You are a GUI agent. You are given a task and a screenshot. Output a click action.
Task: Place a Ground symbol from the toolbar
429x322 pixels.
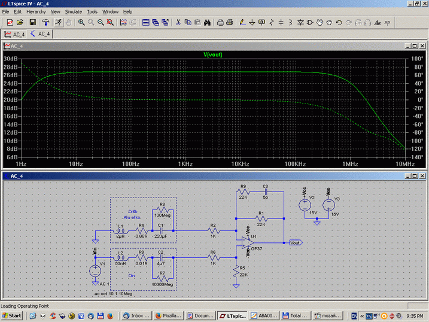(x=252, y=22)
